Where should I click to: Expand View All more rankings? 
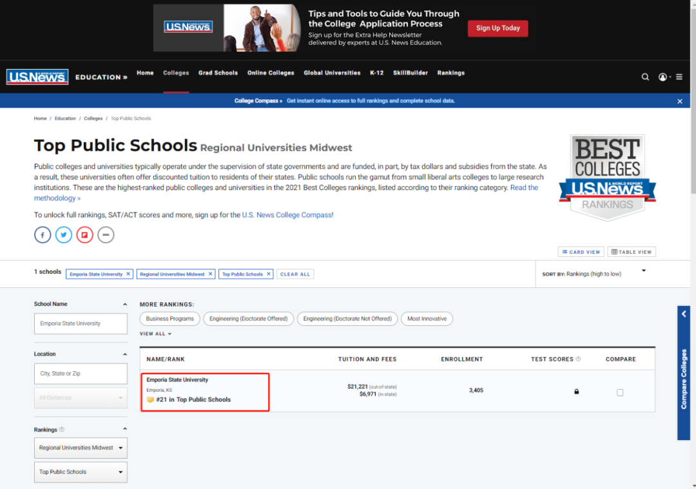(155, 334)
